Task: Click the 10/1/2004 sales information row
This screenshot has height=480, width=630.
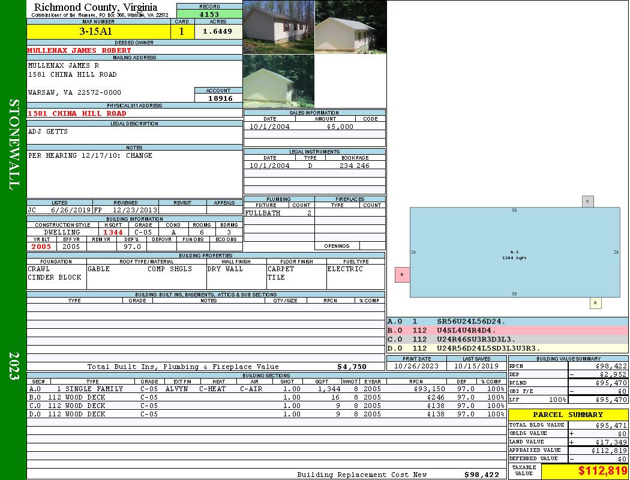Action: coord(314,127)
